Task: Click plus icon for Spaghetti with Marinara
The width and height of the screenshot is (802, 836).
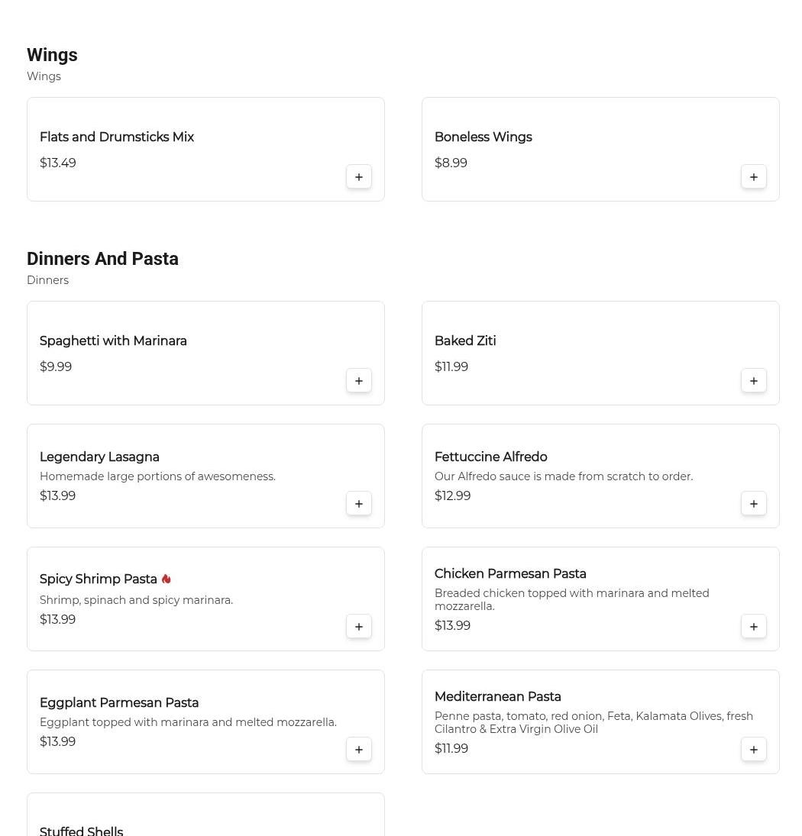Action: (359, 381)
